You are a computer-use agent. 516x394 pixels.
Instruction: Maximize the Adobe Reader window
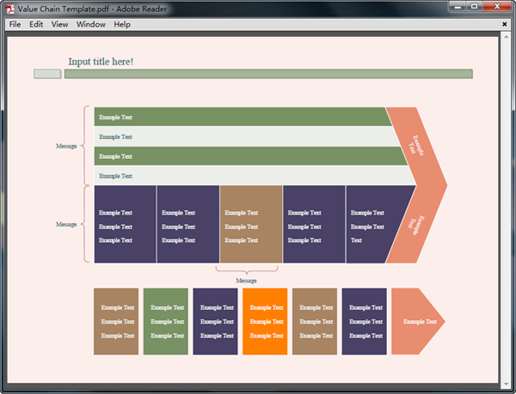coord(474,7)
